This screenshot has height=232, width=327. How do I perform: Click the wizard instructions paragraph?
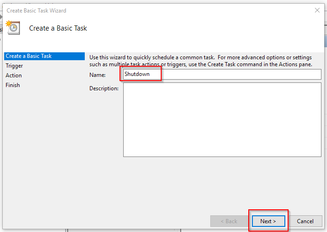point(201,61)
